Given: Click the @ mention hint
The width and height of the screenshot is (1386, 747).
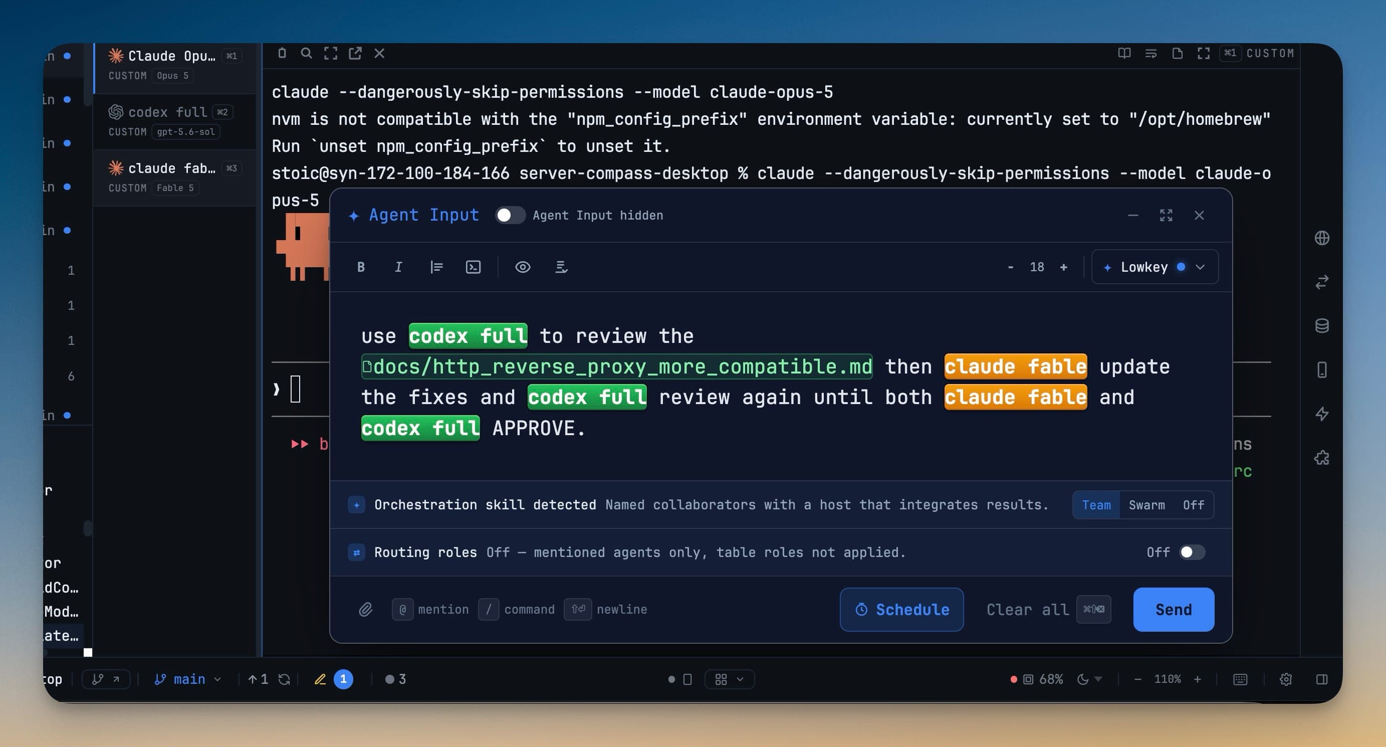Looking at the screenshot, I should (430, 609).
